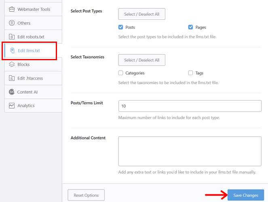Click the Blocks layers icon
Screen dimensions: 268x202
coord(12,64)
